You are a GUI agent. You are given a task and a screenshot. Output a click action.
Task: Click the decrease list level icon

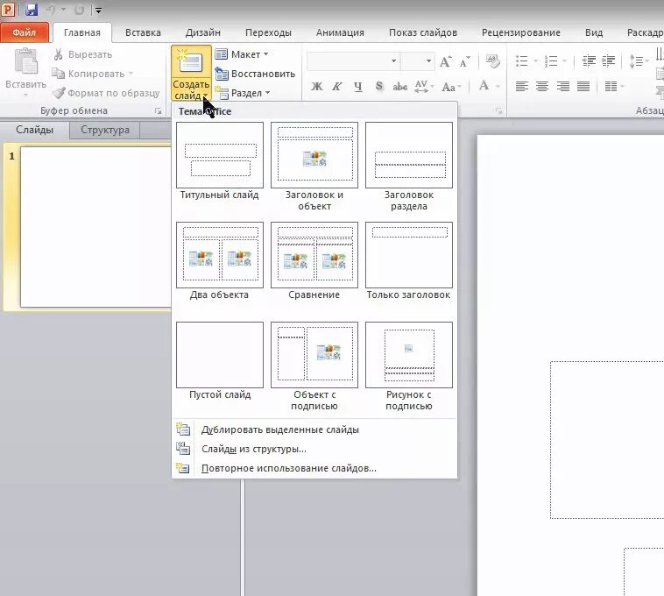(x=589, y=61)
